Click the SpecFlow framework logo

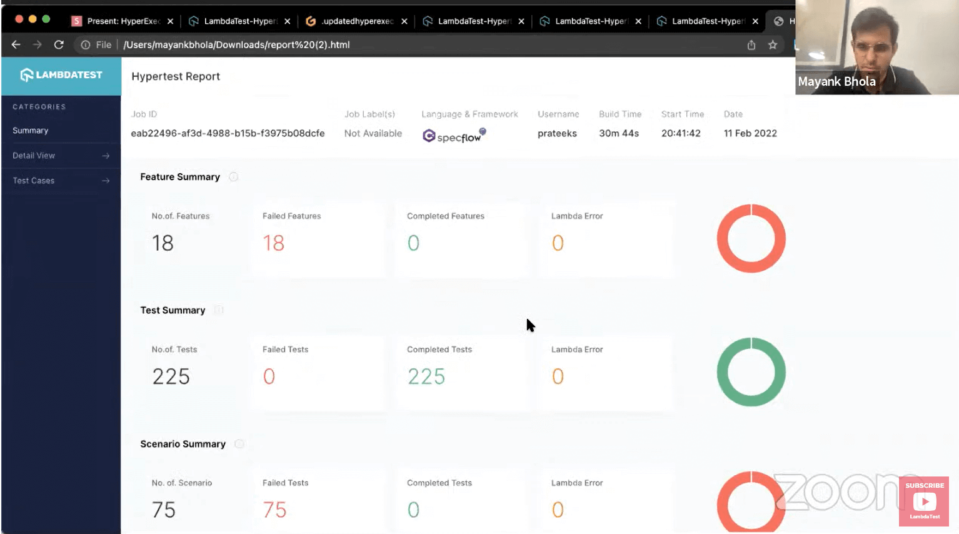454,136
